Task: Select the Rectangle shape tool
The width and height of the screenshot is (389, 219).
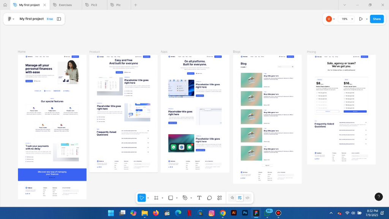Action: click(x=170, y=198)
